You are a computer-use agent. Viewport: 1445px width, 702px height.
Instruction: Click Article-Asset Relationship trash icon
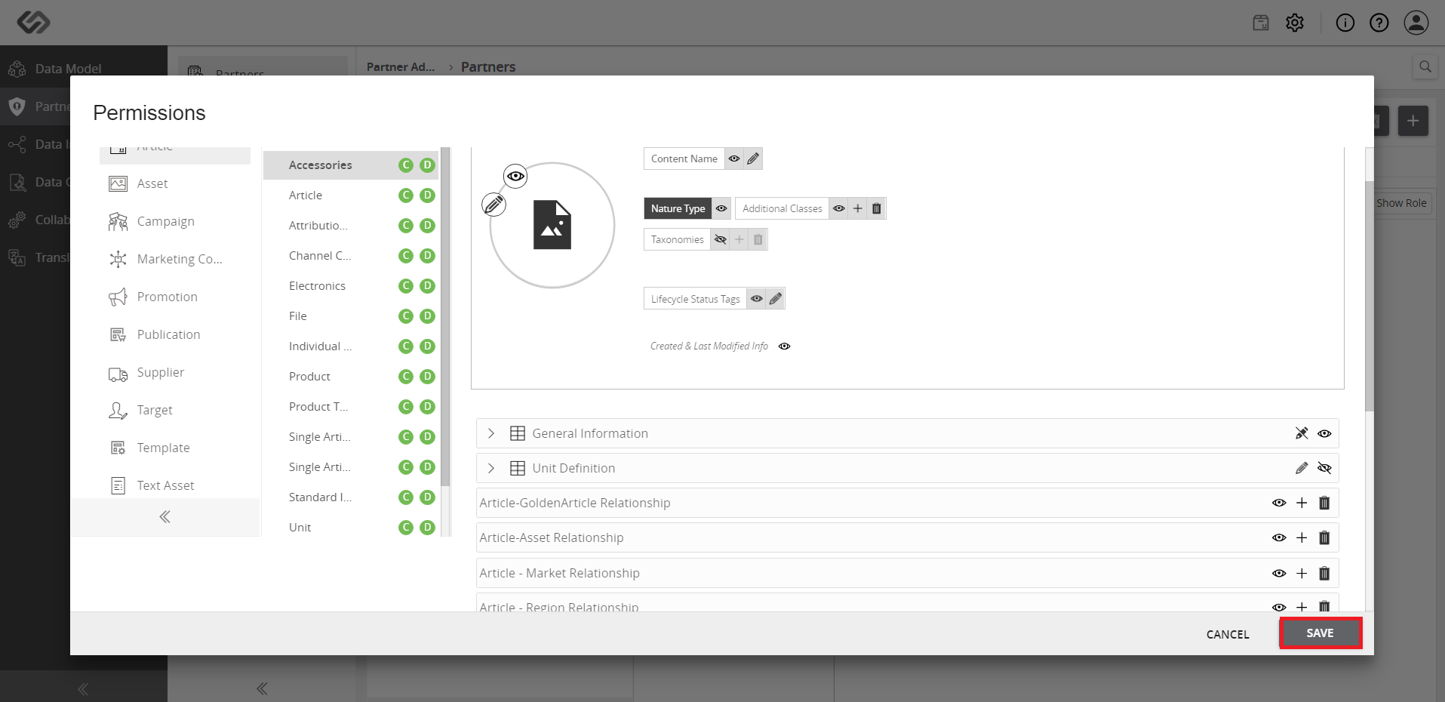[1324, 537]
